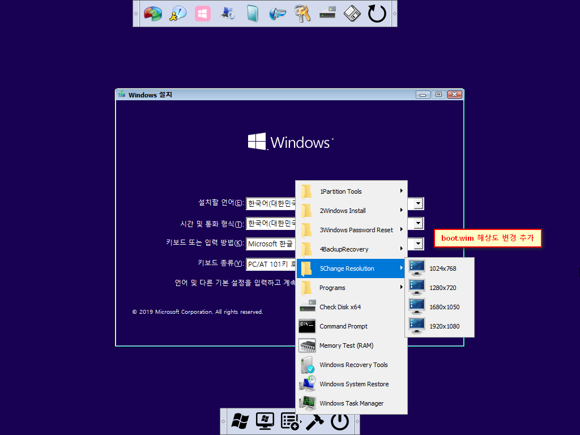Expand the 4BackupRecovery submenu

(x=352, y=249)
